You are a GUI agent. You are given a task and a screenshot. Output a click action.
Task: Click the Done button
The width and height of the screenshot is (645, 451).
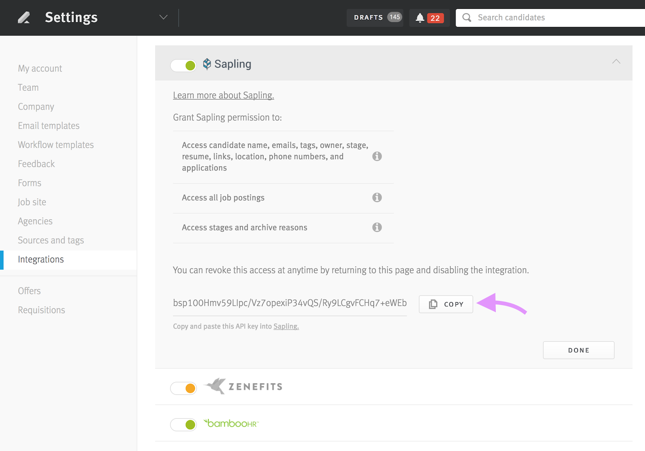(x=578, y=350)
